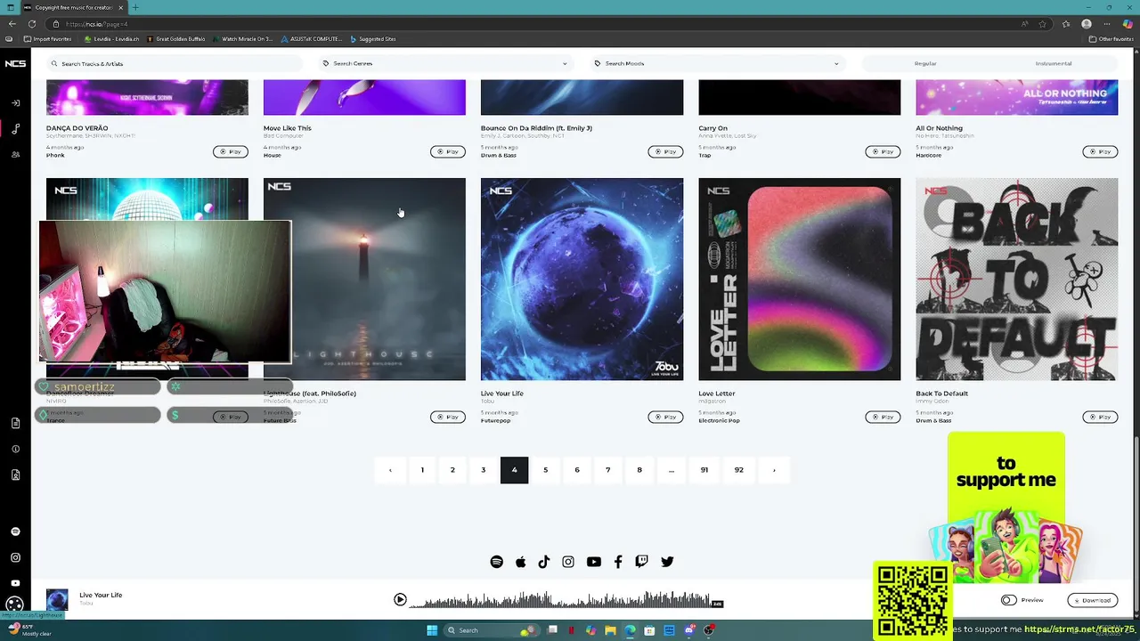Play the track Back To Default
This screenshot has height=641, width=1140.
tap(1100, 417)
